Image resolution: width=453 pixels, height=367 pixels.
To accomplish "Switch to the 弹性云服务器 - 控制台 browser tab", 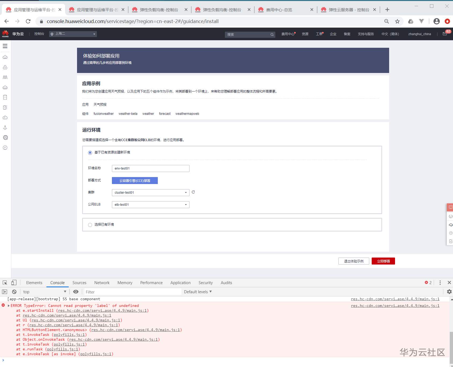I will click(x=348, y=10).
